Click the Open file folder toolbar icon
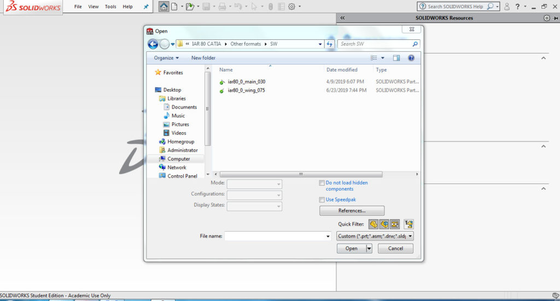 tap(190, 7)
